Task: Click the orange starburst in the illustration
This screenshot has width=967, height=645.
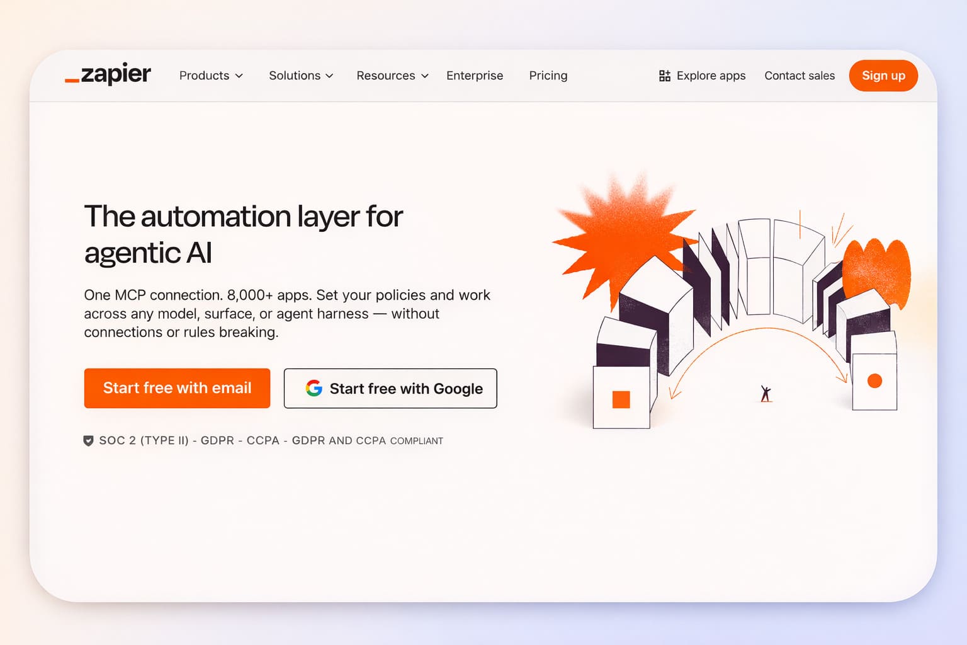Action: coord(620,233)
